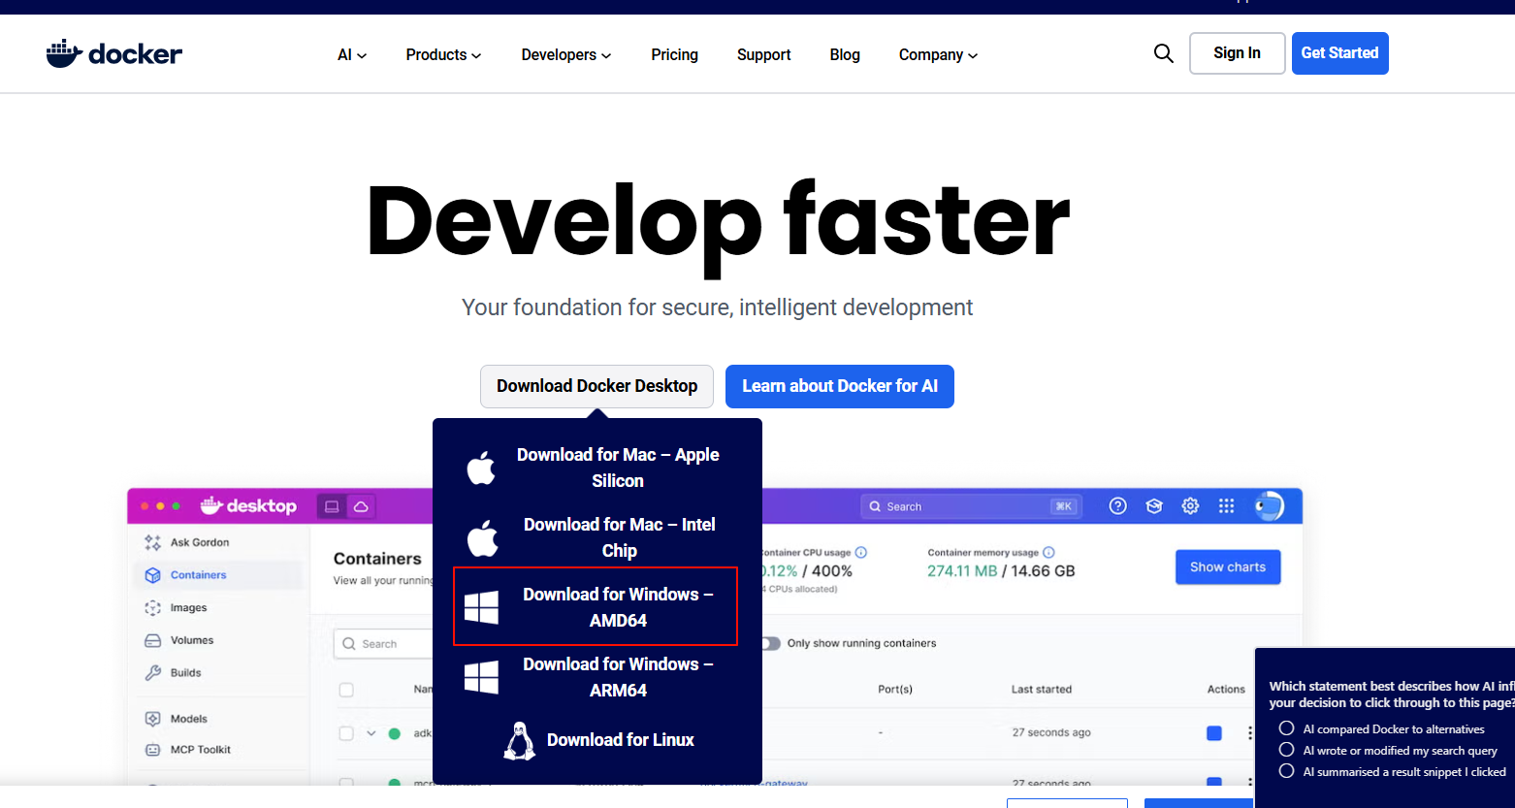The image size is (1515, 808).
Task: Choose Download for Mac – Intel Chip
Action: coord(597,537)
